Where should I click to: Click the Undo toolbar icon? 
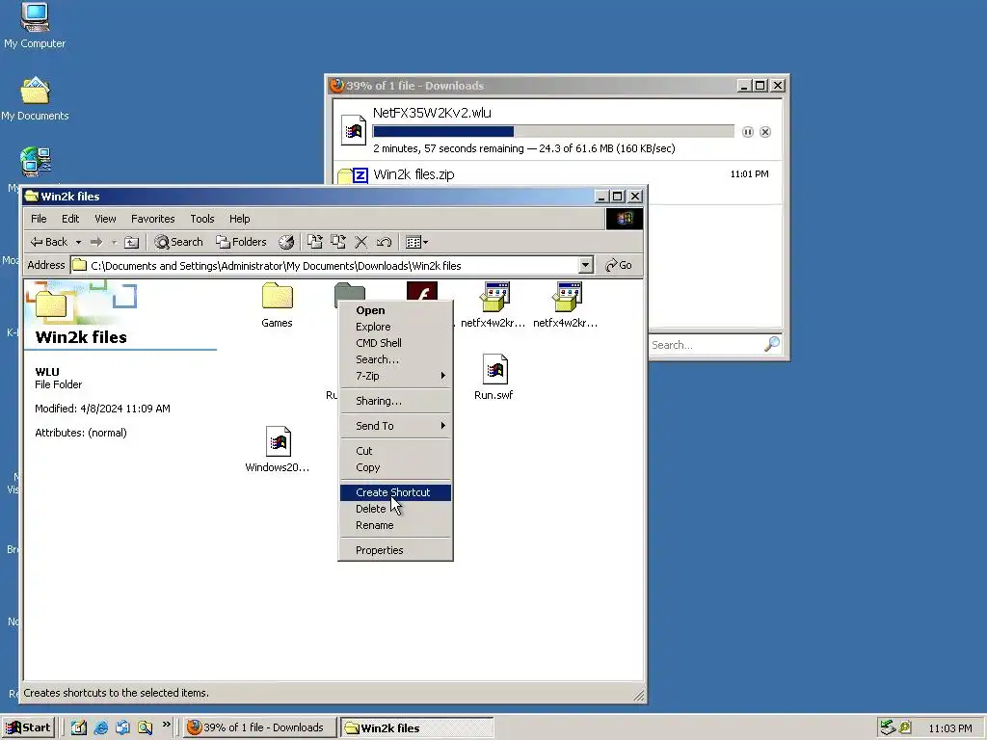point(384,242)
